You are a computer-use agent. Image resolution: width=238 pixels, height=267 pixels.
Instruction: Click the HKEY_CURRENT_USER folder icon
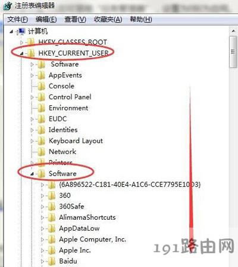(31, 53)
